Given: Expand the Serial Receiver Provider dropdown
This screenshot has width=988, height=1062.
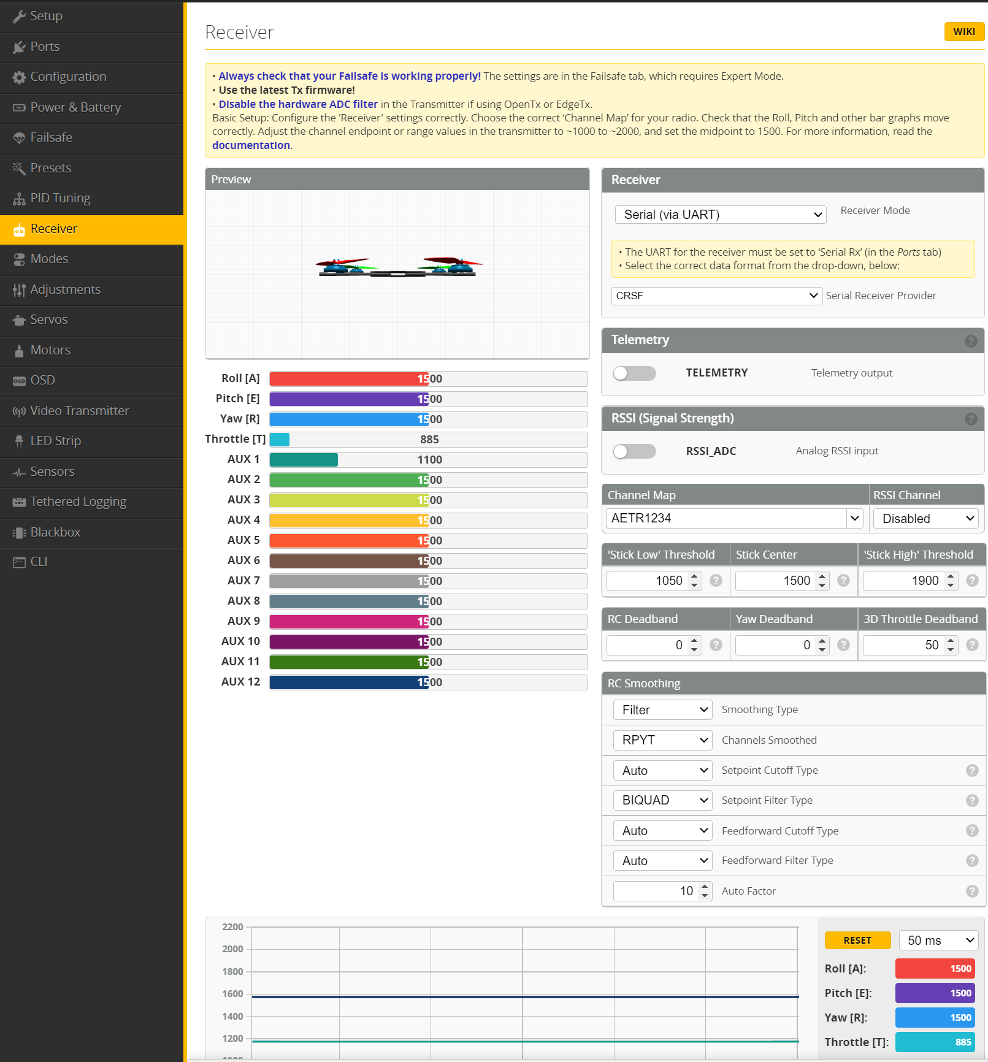Looking at the screenshot, I should [x=716, y=296].
